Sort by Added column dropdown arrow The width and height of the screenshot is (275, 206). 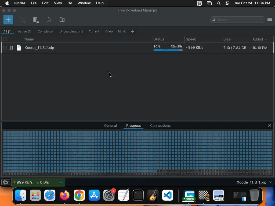click(266, 39)
